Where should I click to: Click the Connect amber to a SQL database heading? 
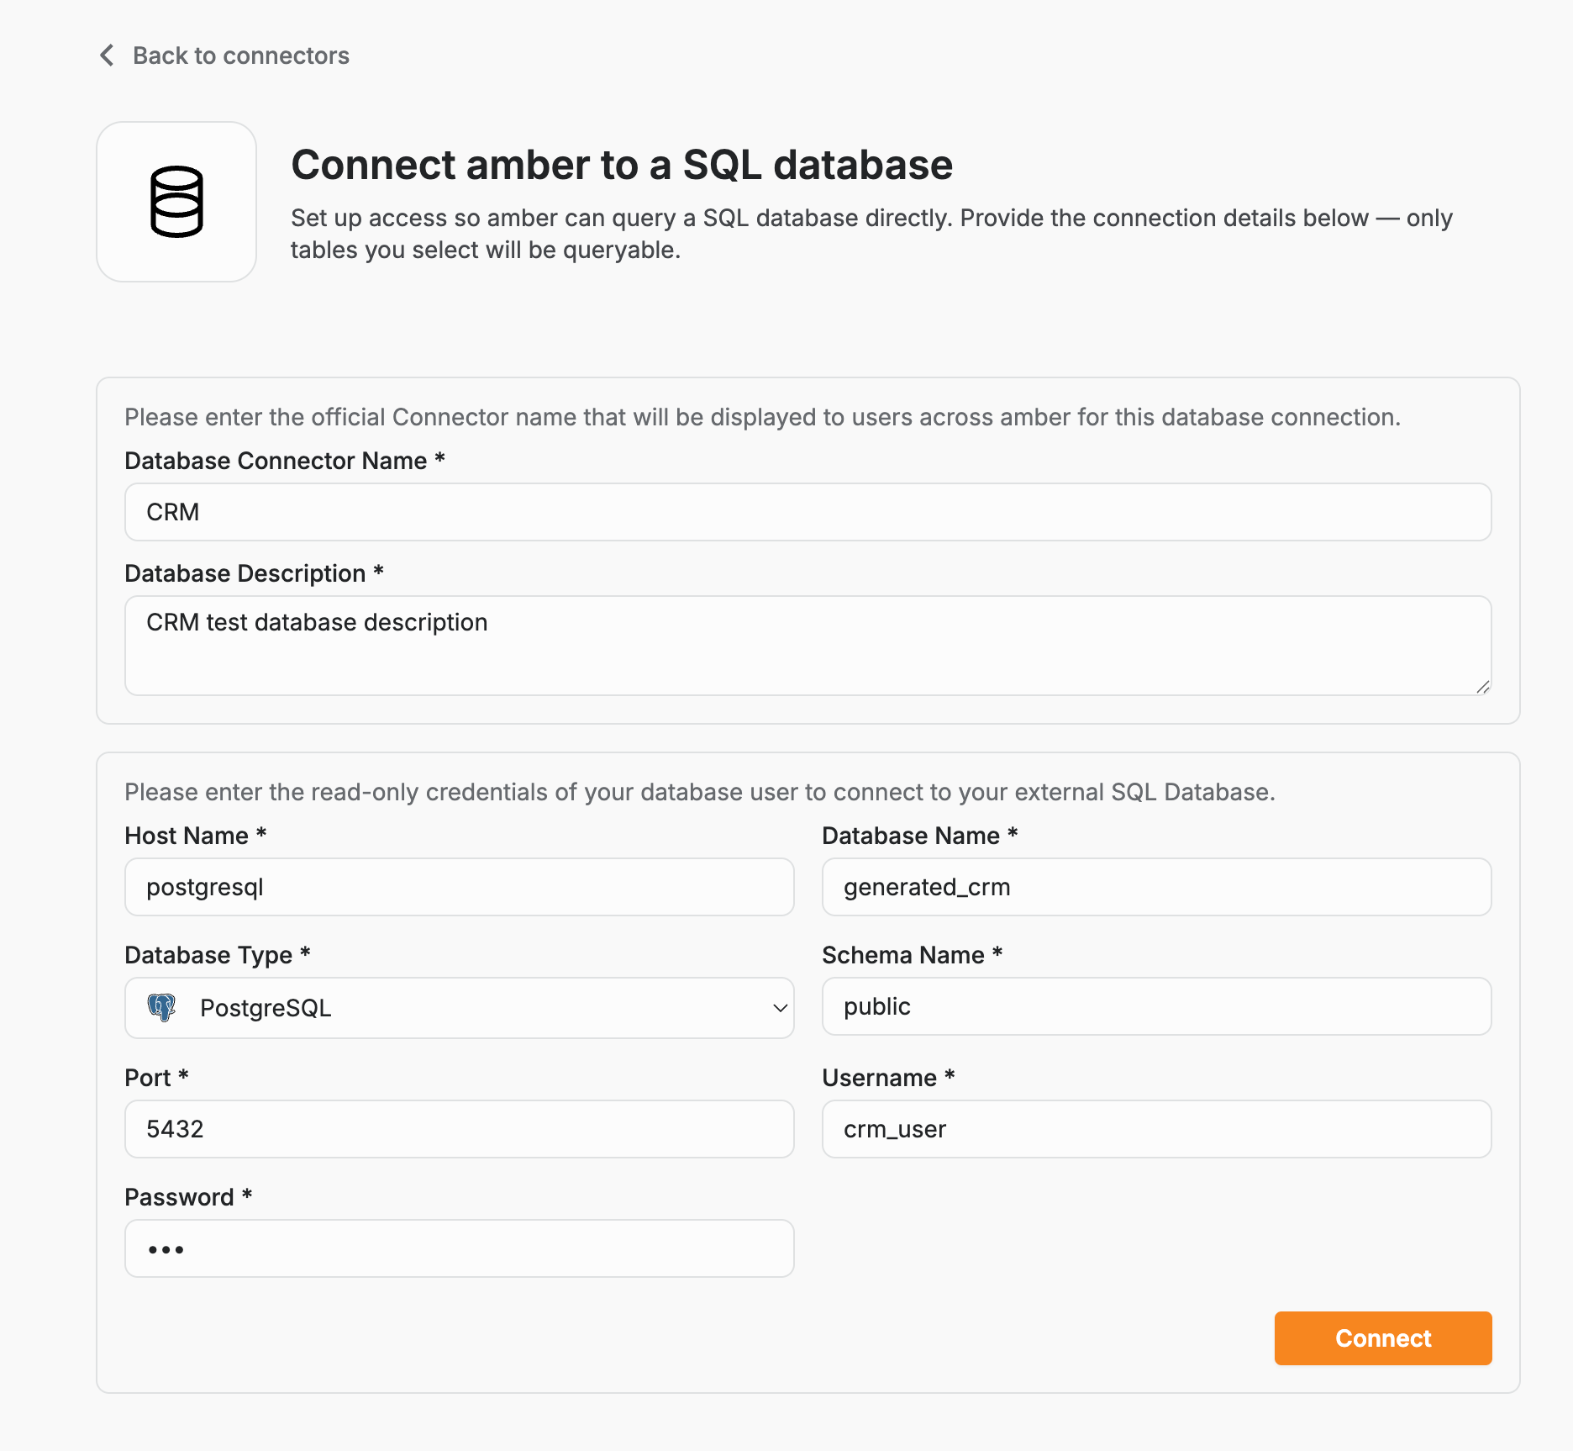[622, 165]
